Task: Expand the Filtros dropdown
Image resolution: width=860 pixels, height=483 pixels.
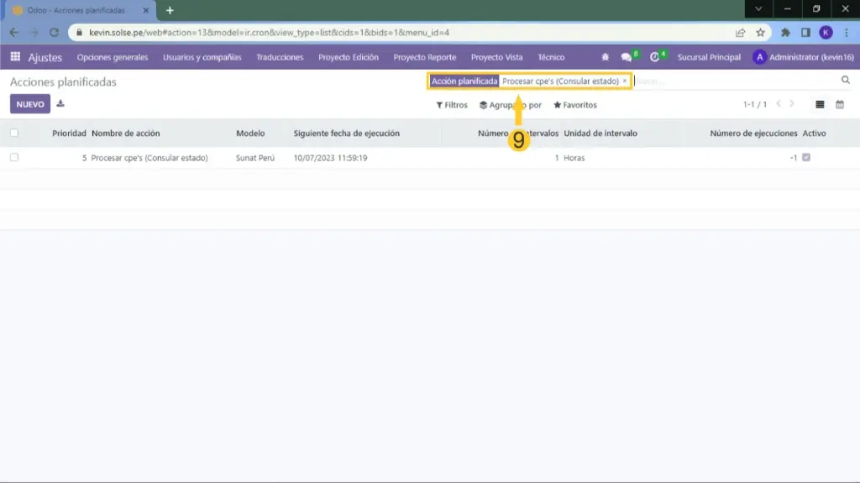Action: coord(452,105)
